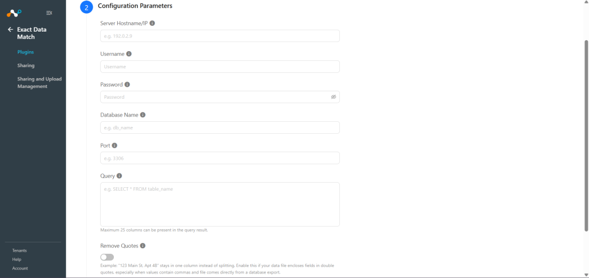Click the Port info icon
This screenshot has height=278, width=589.
(114, 145)
